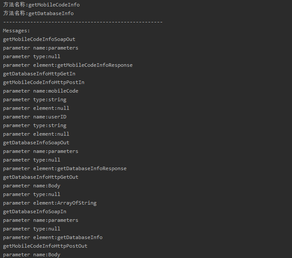The width and height of the screenshot is (292, 258).
Task: Select the 'parameter name:userID' line
Action: [x=34, y=117]
